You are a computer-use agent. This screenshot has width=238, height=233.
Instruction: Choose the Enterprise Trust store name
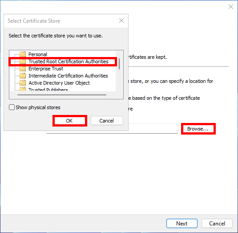coord(46,69)
